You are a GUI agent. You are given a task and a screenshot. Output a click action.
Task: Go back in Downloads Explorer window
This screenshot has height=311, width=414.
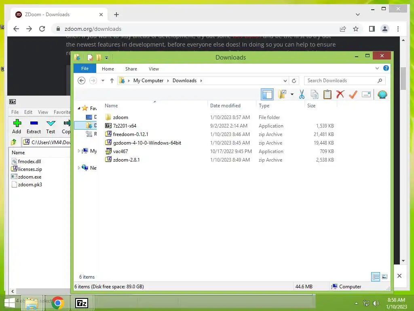click(x=82, y=81)
